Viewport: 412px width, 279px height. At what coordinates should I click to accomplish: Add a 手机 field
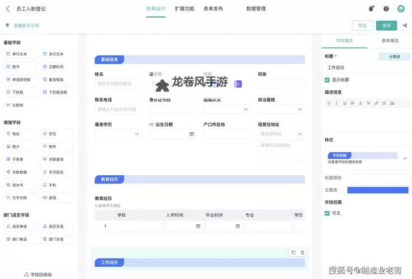click(57, 185)
